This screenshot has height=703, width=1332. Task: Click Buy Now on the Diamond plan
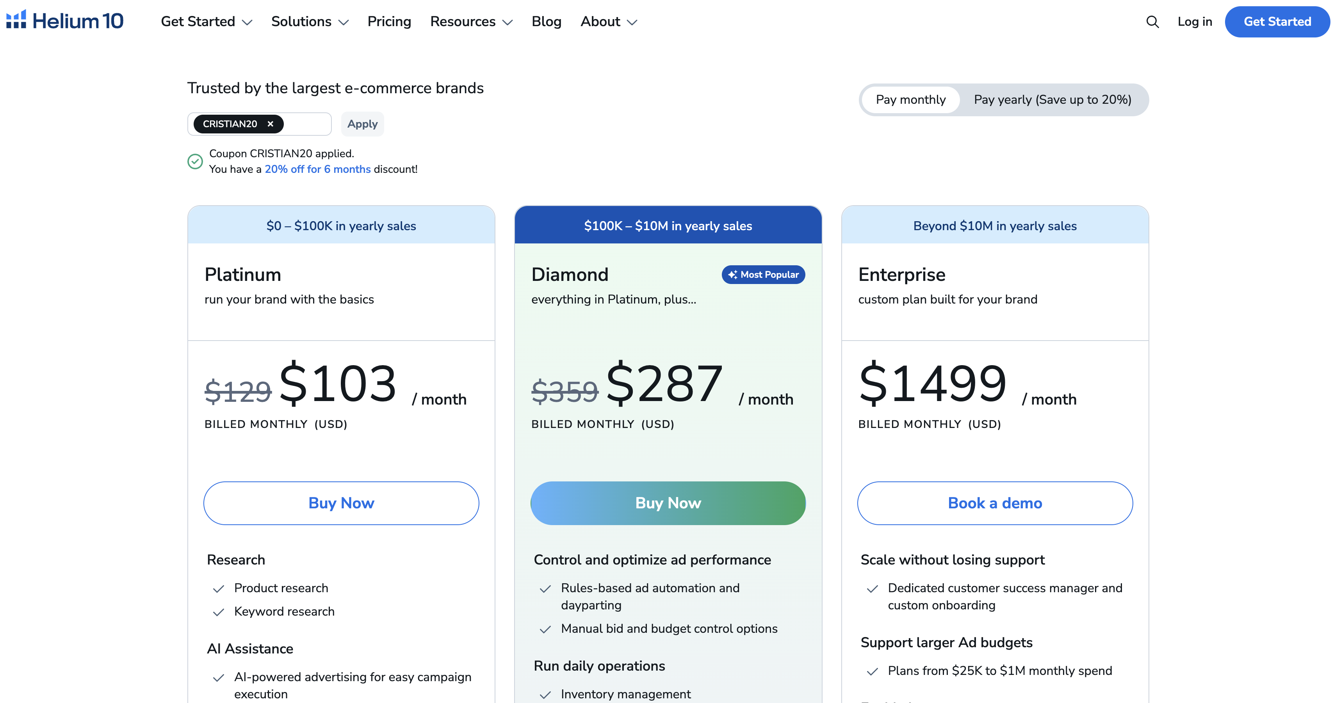pos(668,503)
